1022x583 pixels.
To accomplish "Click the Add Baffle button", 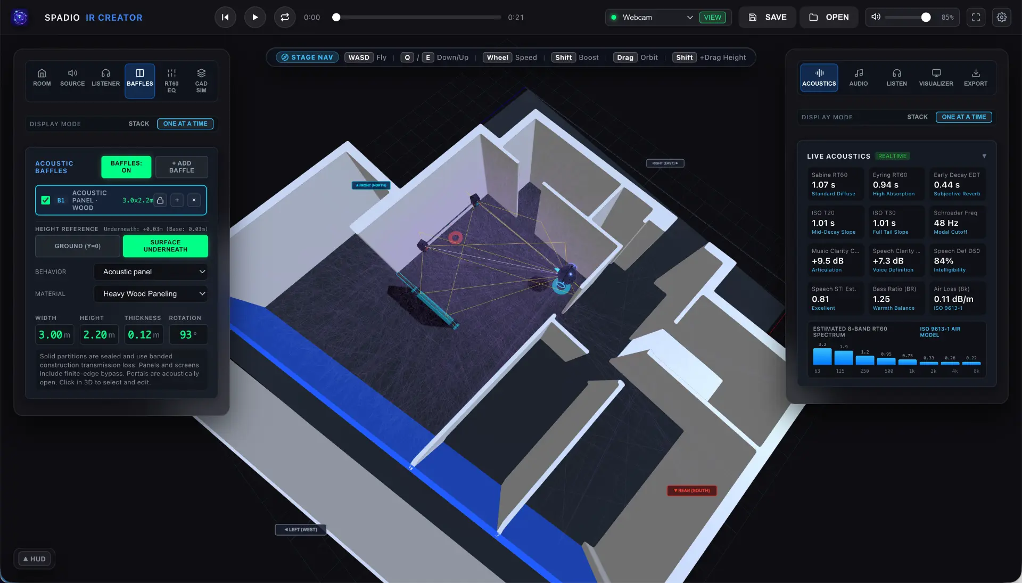I will (182, 167).
